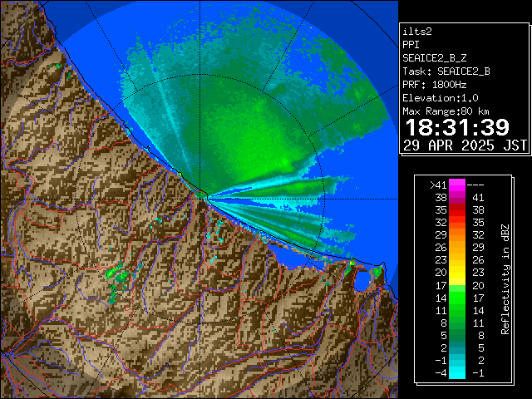The width and height of the screenshot is (532, 399).
Task: Click the "---" legend upper bound label
Action: (x=475, y=185)
